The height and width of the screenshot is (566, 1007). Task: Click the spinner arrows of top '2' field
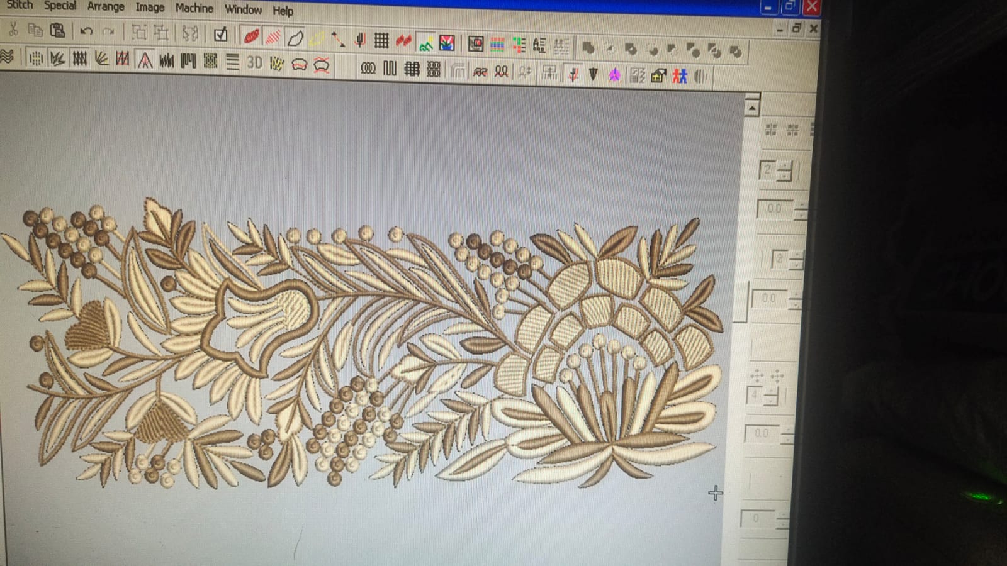pos(785,170)
